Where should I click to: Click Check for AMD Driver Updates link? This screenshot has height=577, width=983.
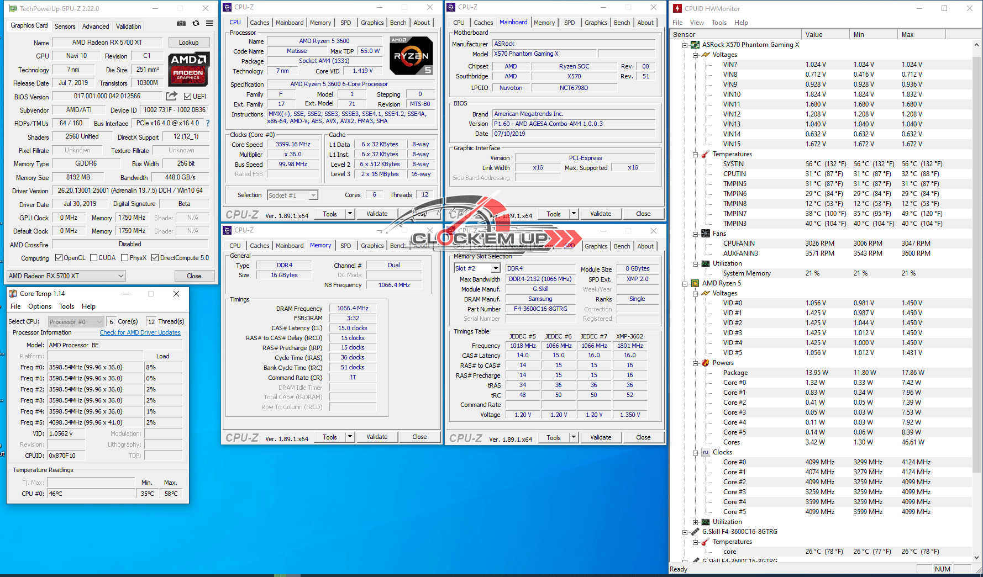[x=140, y=332]
